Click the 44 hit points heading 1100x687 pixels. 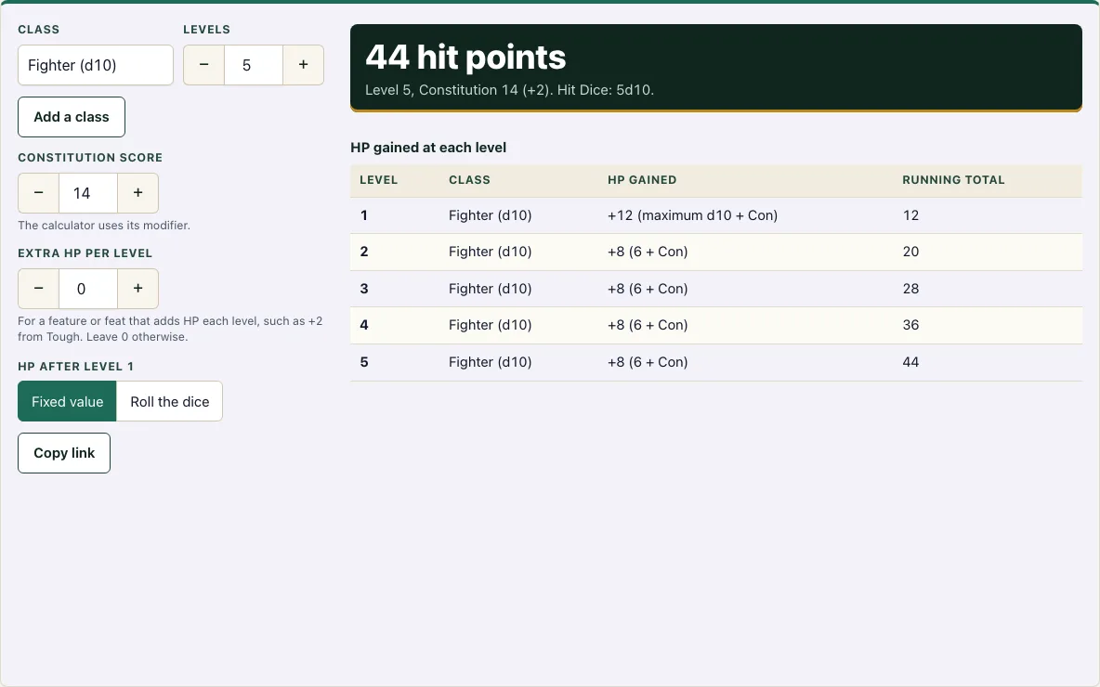[465, 57]
